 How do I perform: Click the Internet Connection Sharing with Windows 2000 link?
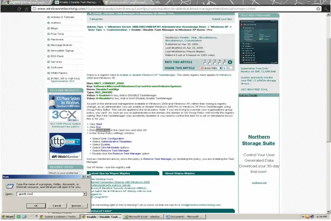pos(120,182)
